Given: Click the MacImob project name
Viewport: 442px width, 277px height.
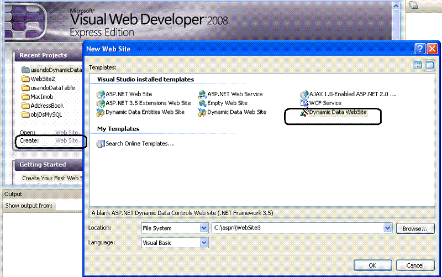Looking at the screenshot, I should click(x=42, y=97).
